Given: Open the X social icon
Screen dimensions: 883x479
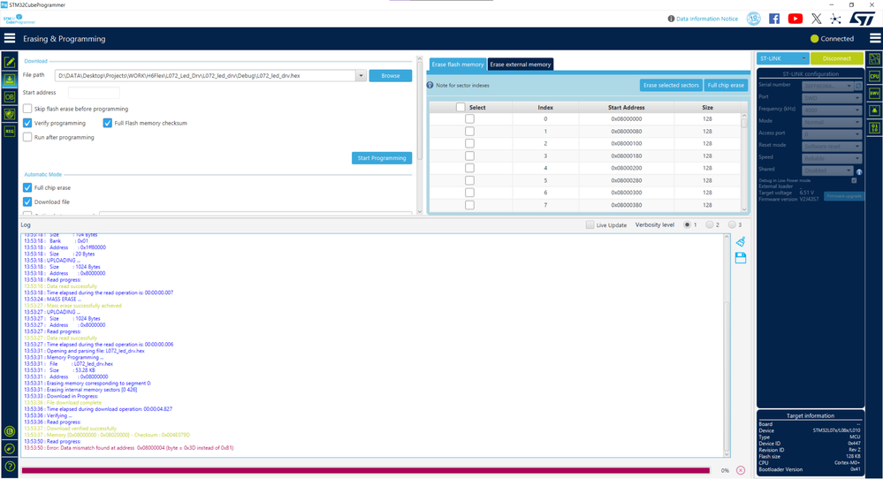Looking at the screenshot, I should (x=816, y=19).
